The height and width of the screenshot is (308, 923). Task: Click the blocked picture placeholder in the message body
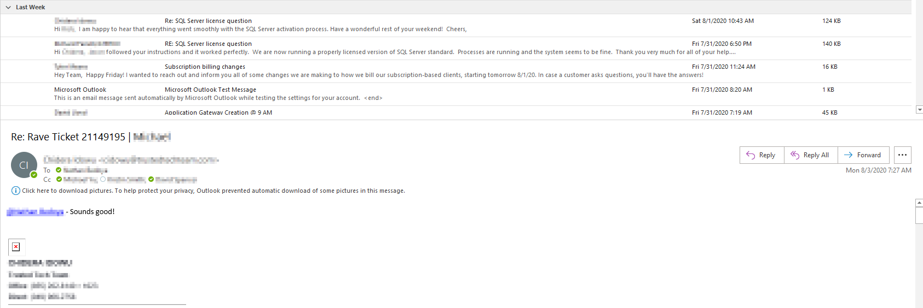16,247
